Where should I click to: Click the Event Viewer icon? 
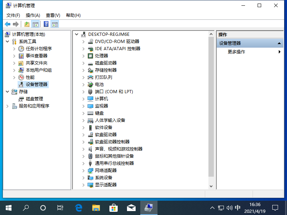21,56
